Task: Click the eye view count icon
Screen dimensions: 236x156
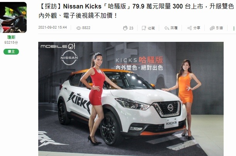Action: tap(78, 28)
